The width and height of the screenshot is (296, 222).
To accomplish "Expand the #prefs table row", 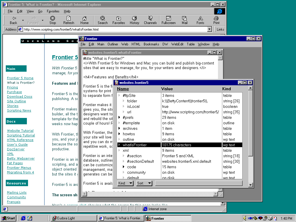I will (119, 118).
